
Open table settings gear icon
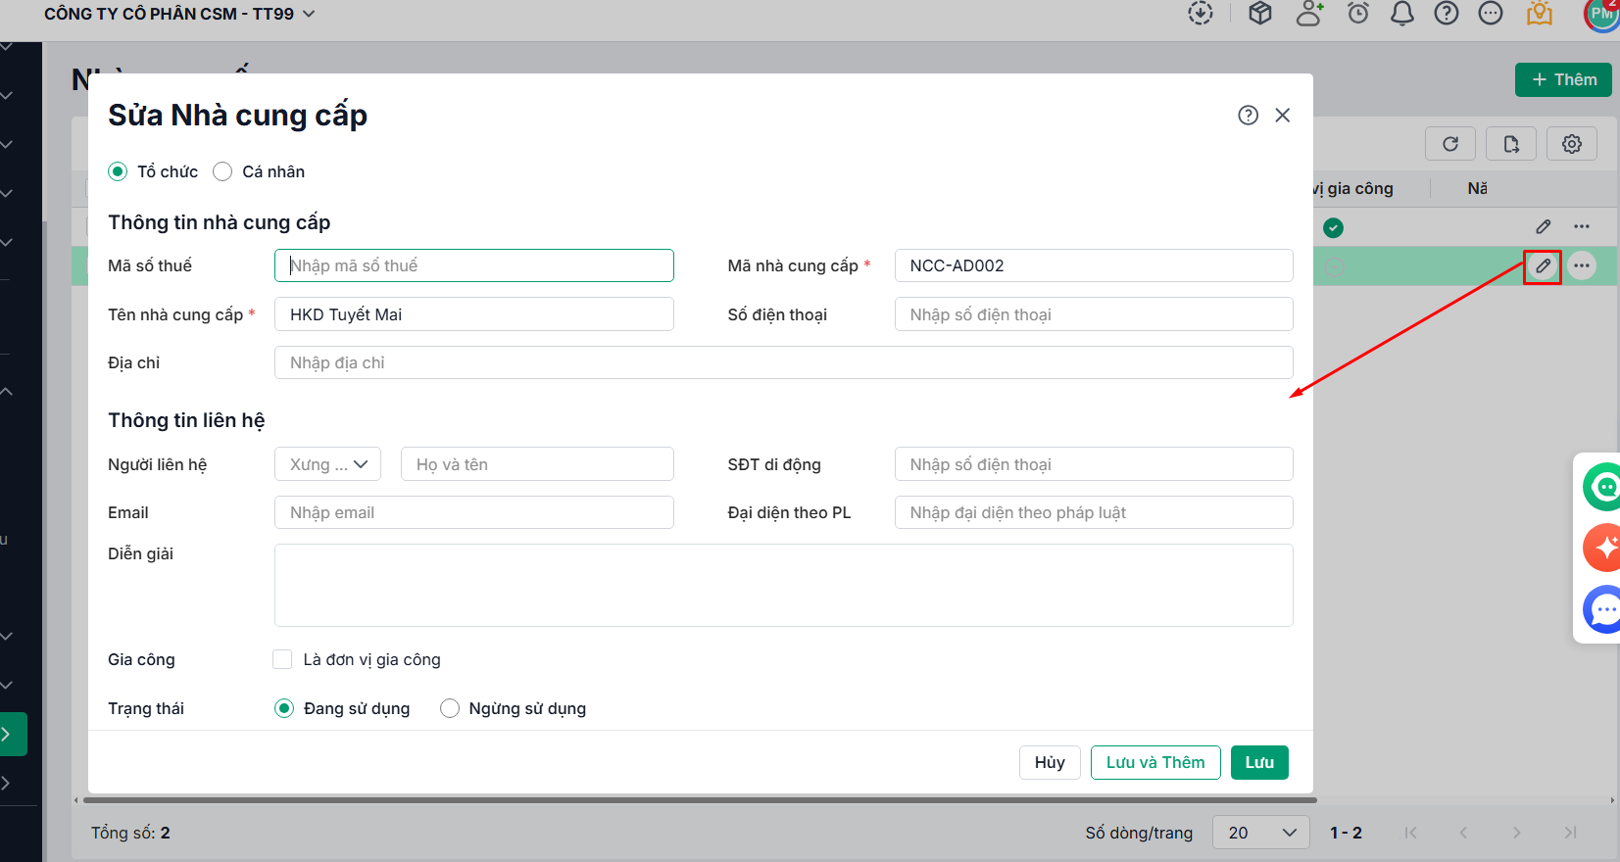tap(1572, 144)
